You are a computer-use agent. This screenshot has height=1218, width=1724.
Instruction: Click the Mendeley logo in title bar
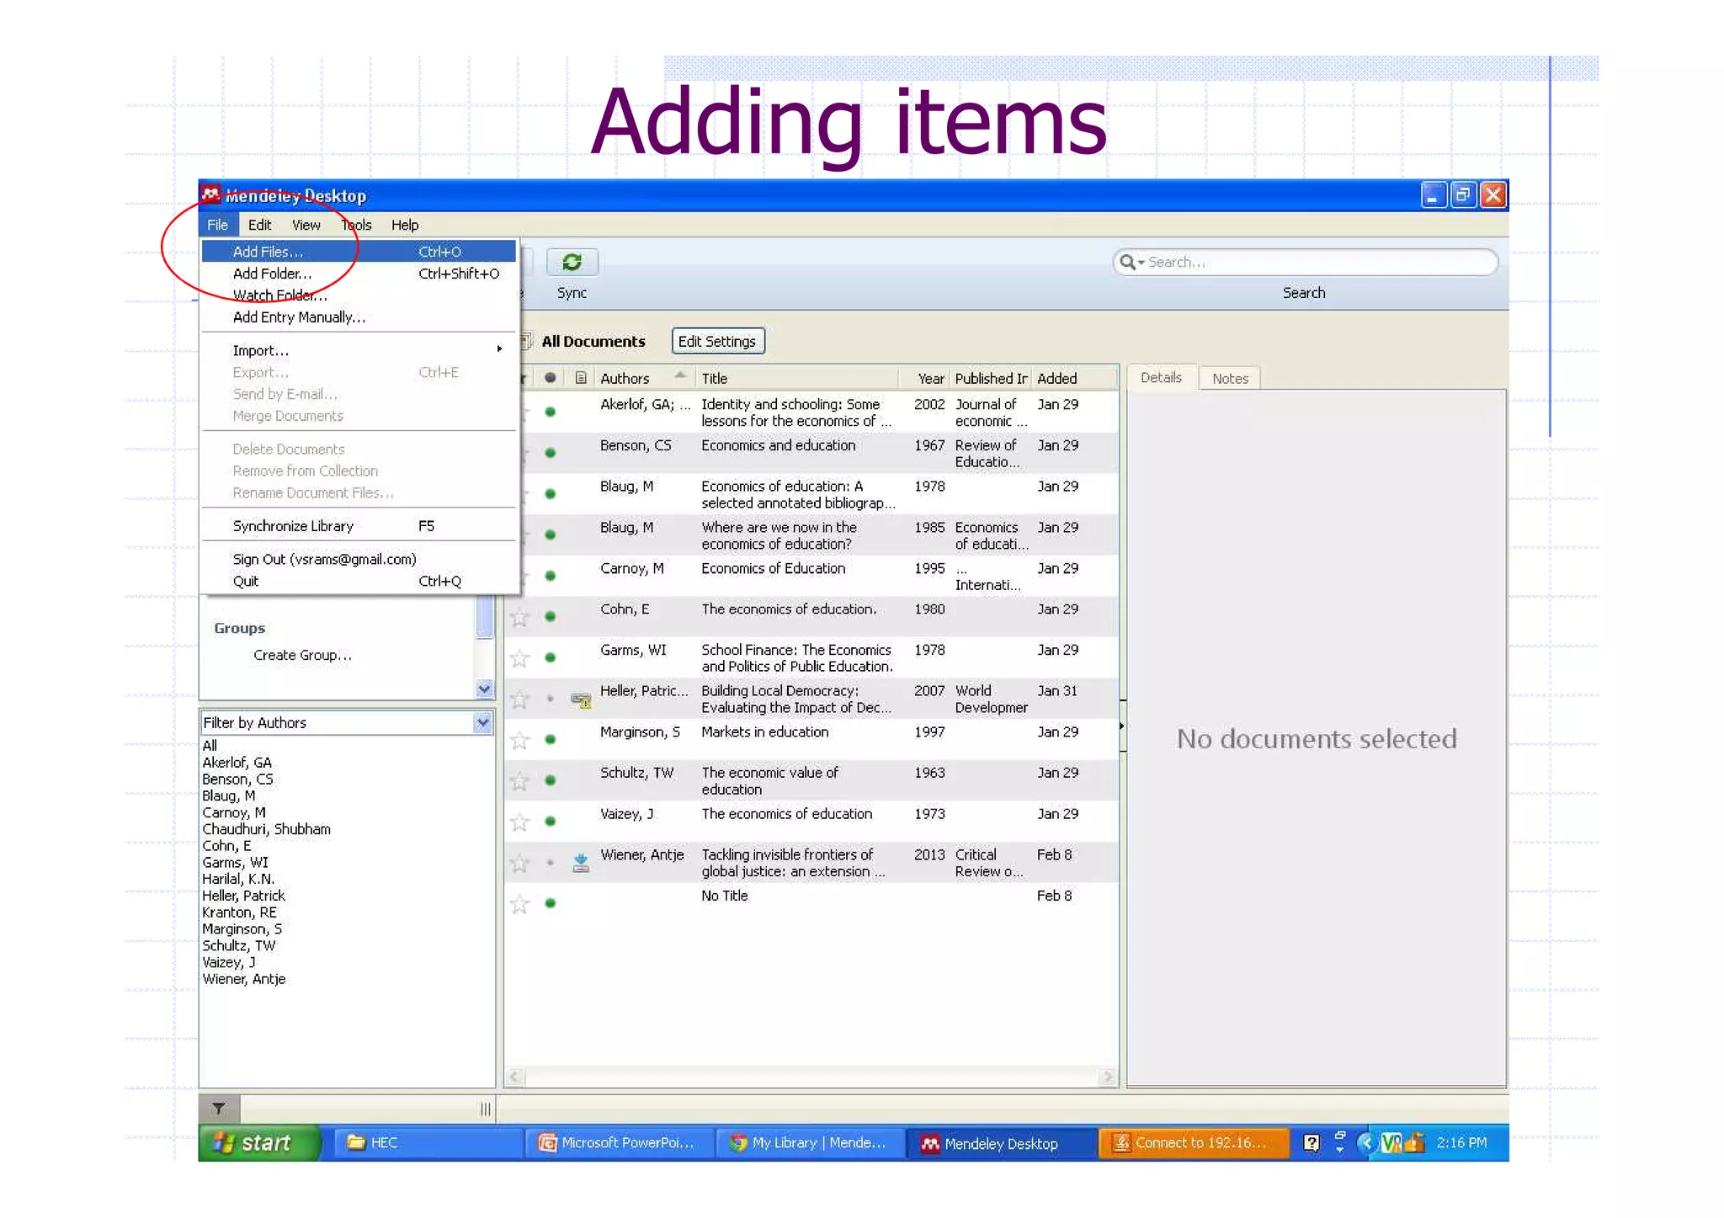(210, 195)
